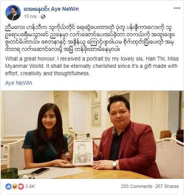Open the posted photo of two people
This screenshot has height=195, width=184.
tap(92, 134)
